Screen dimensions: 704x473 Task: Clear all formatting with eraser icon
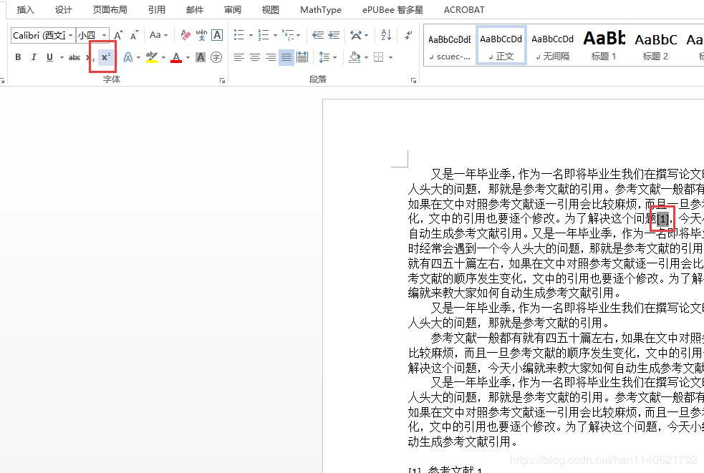pyautogui.click(x=185, y=35)
